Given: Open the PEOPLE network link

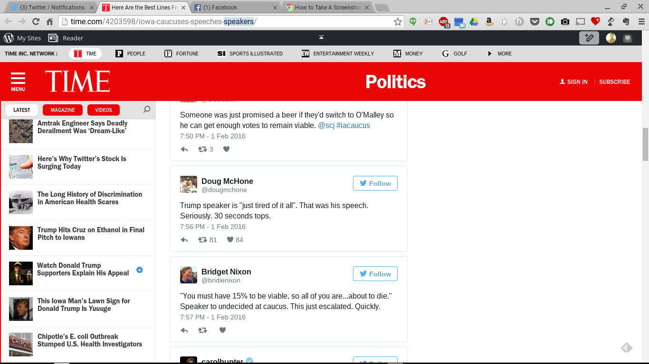Looking at the screenshot, I should (x=131, y=54).
